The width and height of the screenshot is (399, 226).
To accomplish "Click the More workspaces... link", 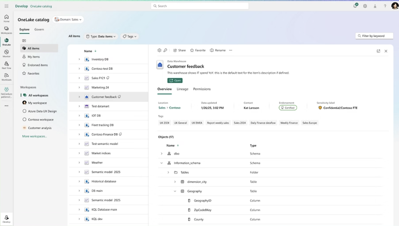I will pyautogui.click(x=35, y=136).
